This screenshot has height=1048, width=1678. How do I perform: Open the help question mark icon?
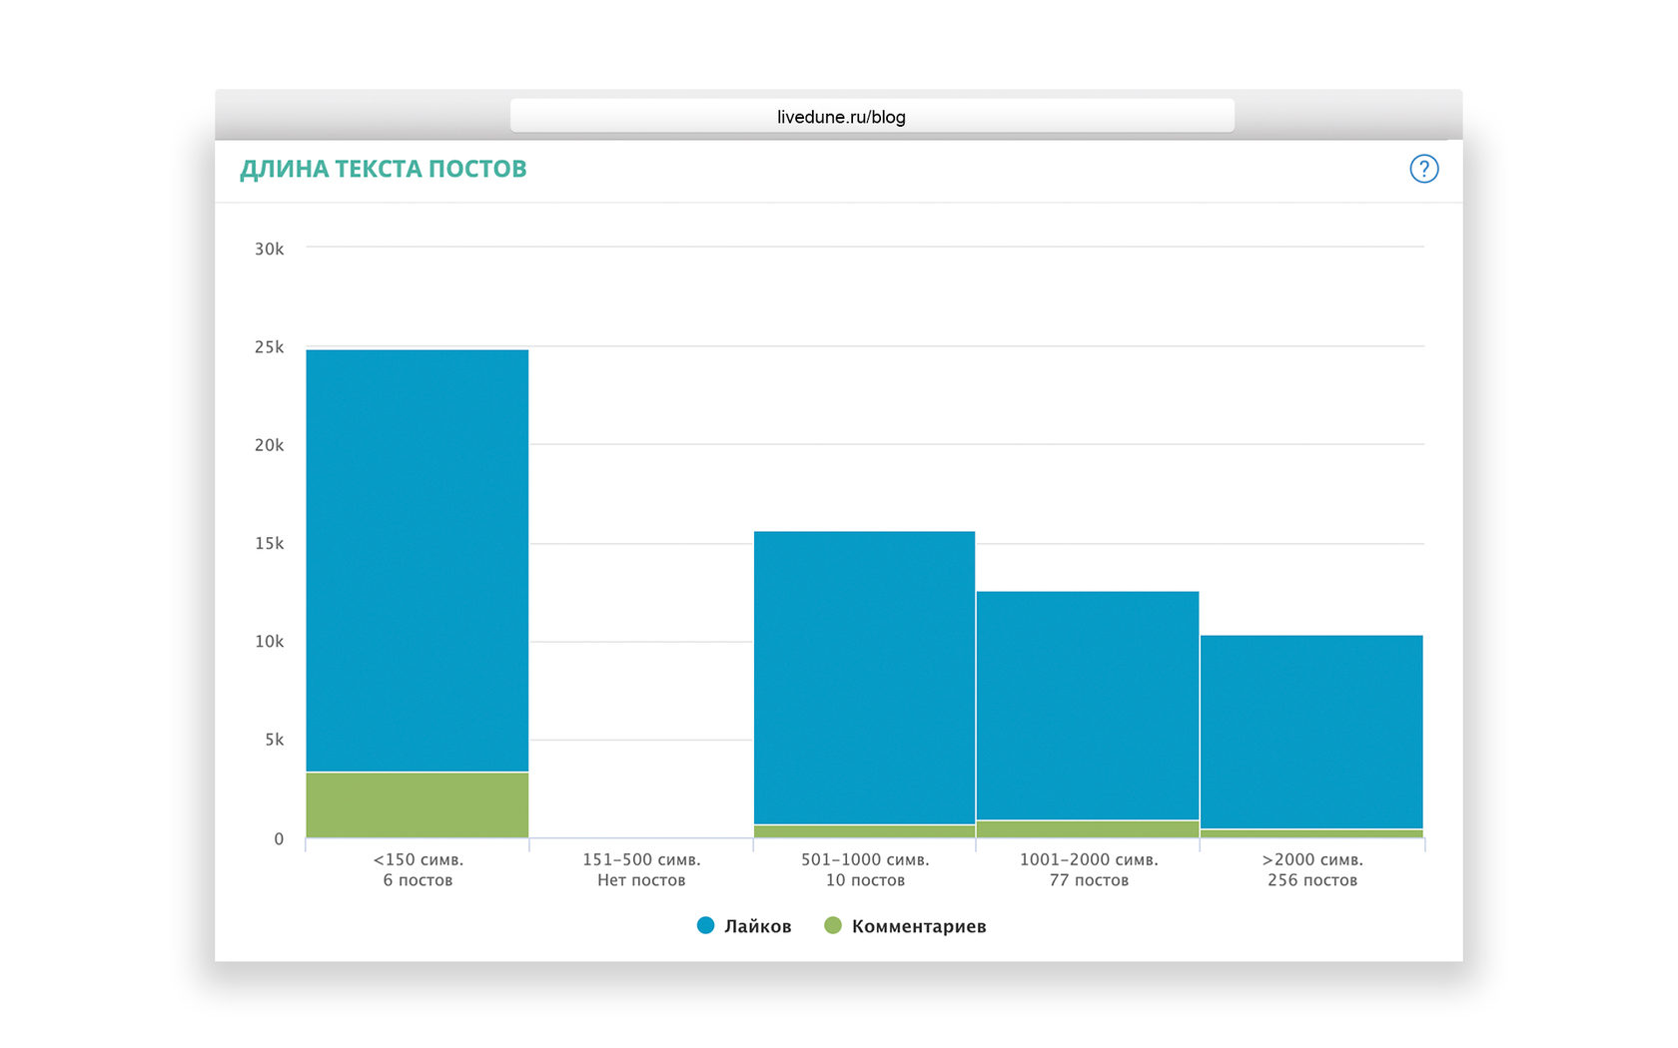1423,169
